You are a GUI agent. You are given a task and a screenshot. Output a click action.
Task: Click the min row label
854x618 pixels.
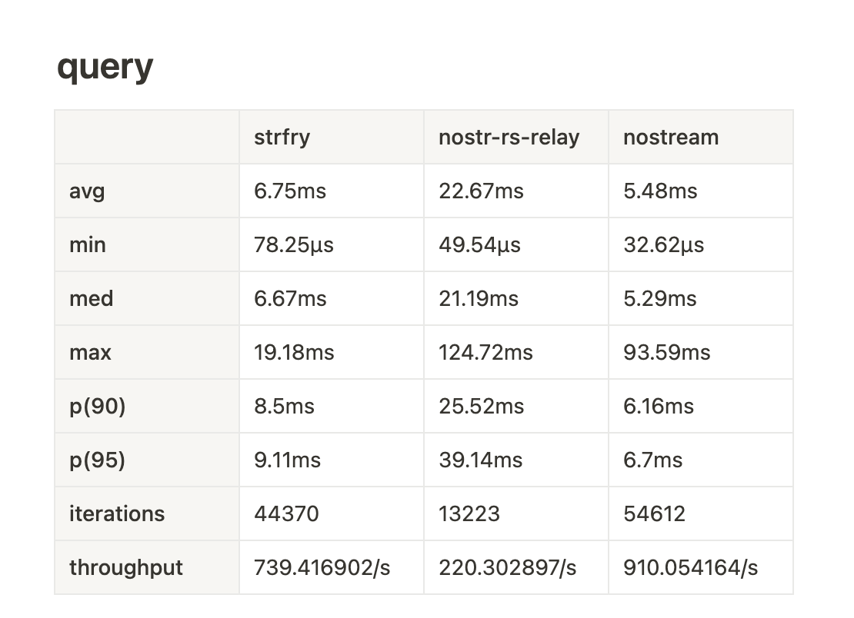coord(88,245)
